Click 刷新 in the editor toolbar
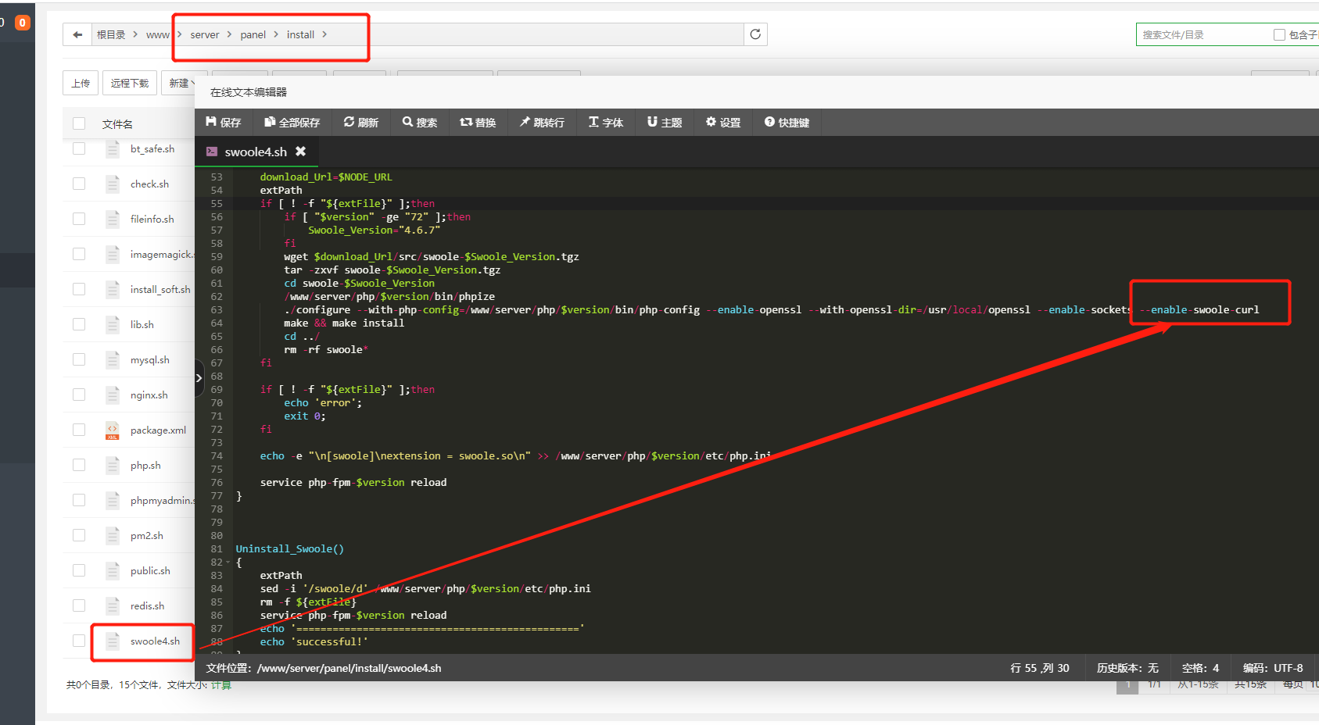Viewport: 1319px width, 725px height. pyautogui.click(x=361, y=122)
